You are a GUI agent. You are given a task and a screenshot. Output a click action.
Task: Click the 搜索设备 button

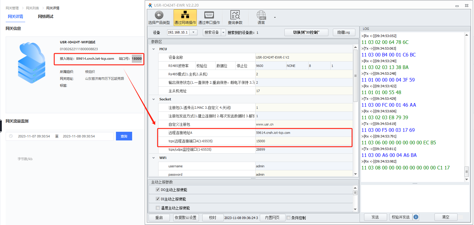click(212, 32)
